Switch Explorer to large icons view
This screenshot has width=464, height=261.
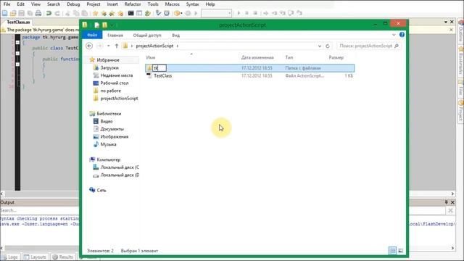[x=401, y=251]
